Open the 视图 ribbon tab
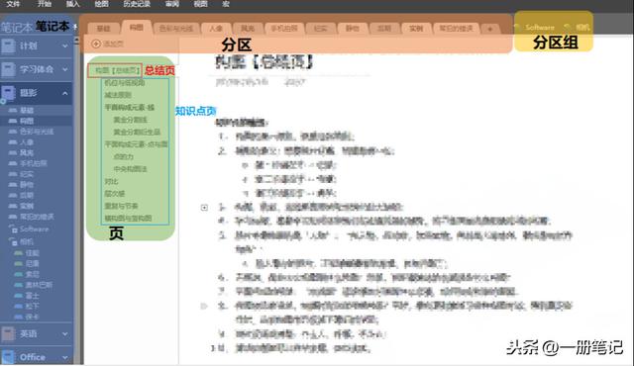The image size is (634, 366). click(x=200, y=4)
